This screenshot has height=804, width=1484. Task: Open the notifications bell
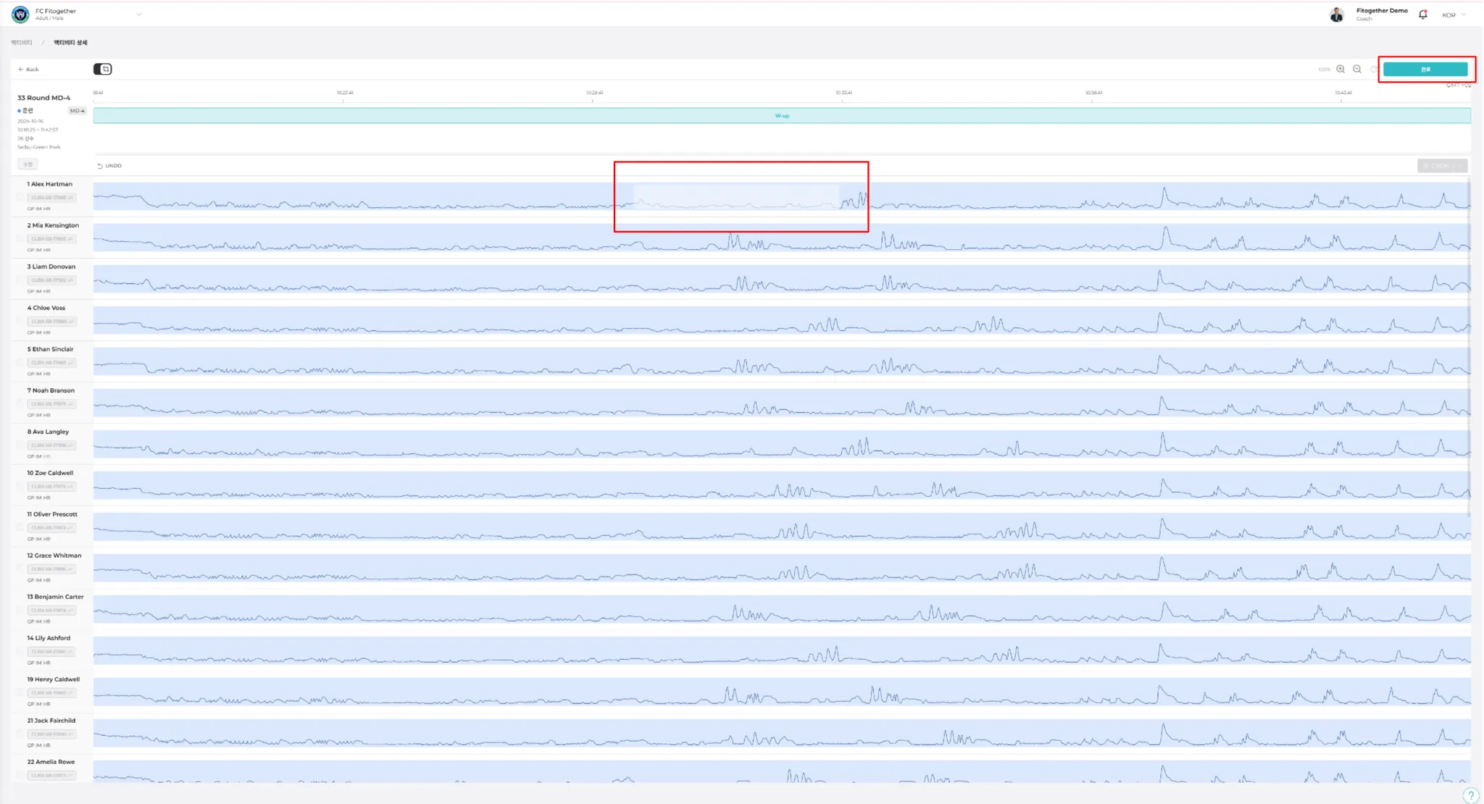[x=1423, y=14]
